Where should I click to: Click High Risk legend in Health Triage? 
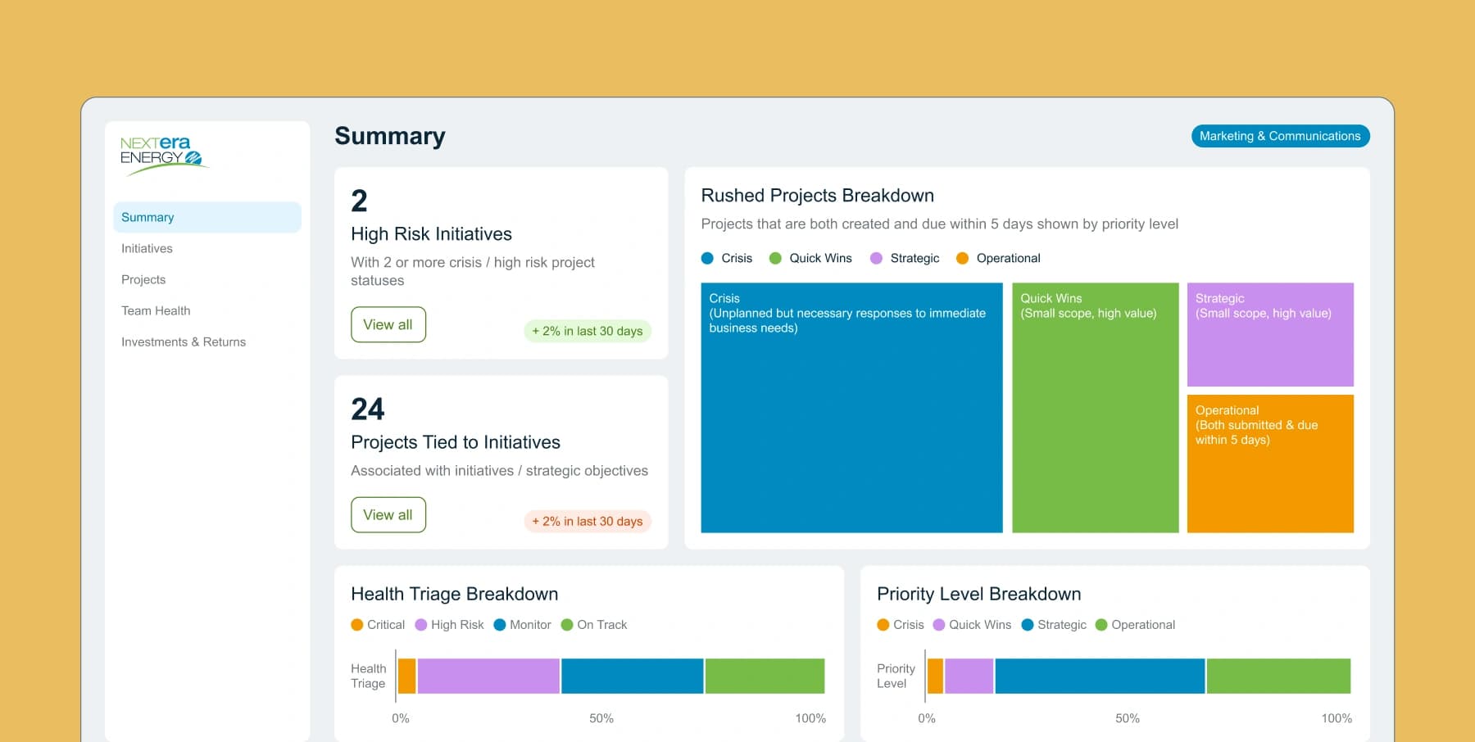[449, 625]
